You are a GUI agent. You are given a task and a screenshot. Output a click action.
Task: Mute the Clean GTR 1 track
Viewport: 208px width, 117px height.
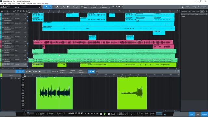(x=6, y=23)
